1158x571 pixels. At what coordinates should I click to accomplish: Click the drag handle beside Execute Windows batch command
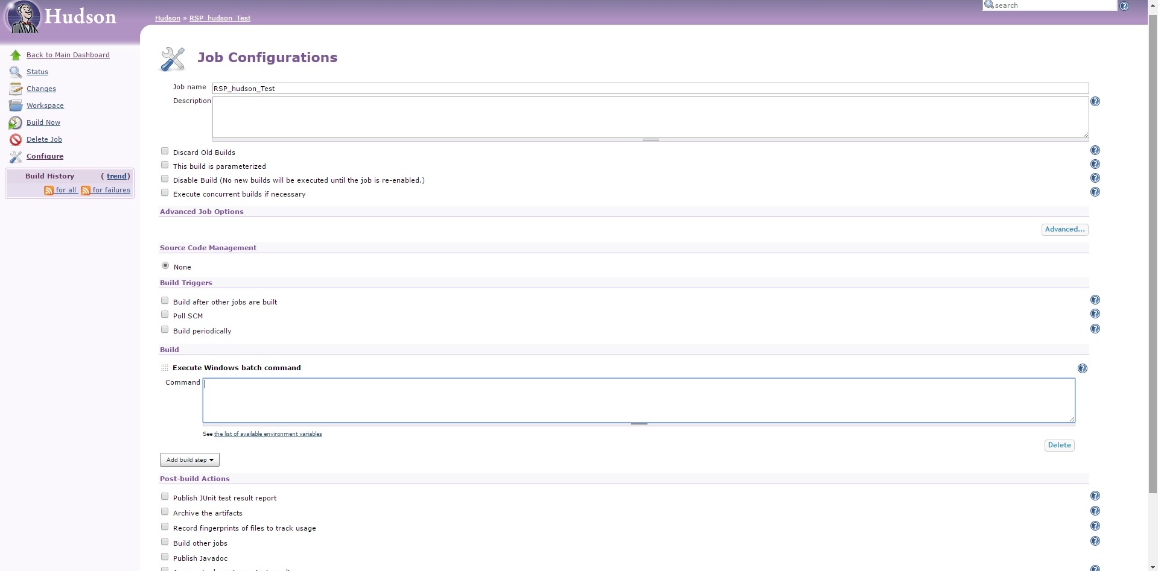pos(164,368)
